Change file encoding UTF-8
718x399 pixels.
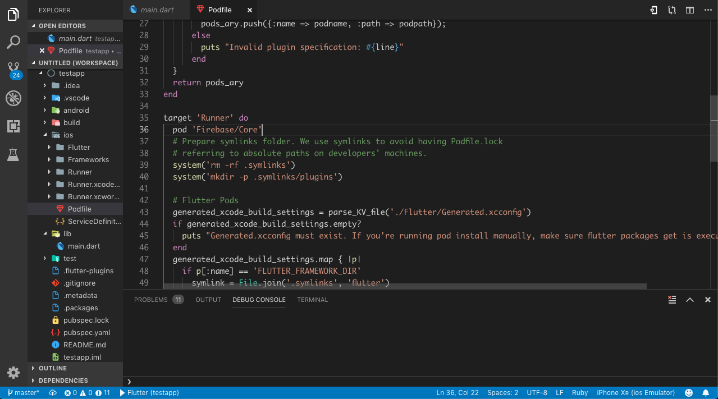(537, 393)
